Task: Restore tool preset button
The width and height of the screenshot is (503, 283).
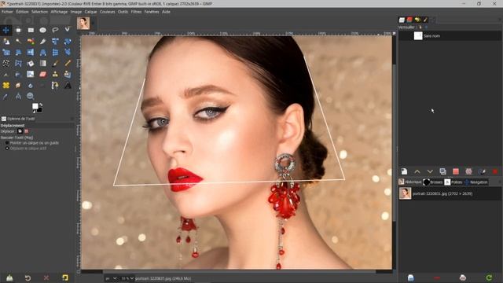Action: [28, 277]
